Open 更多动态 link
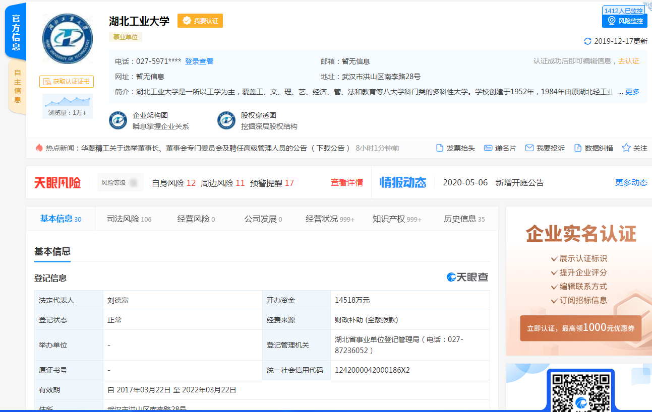652x412 pixels. tap(631, 183)
